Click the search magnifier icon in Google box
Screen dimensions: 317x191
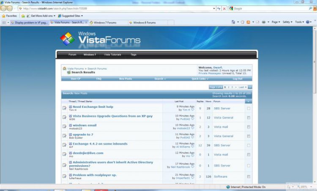310,8
